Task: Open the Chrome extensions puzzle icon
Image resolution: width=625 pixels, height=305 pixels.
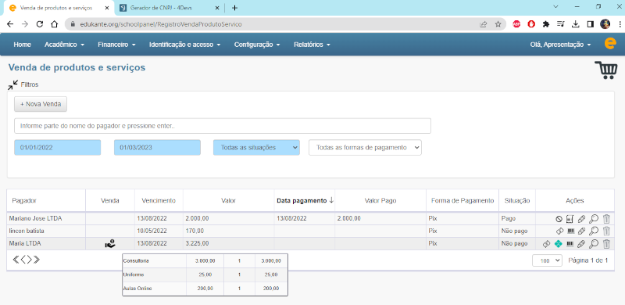Action: click(x=546, y=24)
